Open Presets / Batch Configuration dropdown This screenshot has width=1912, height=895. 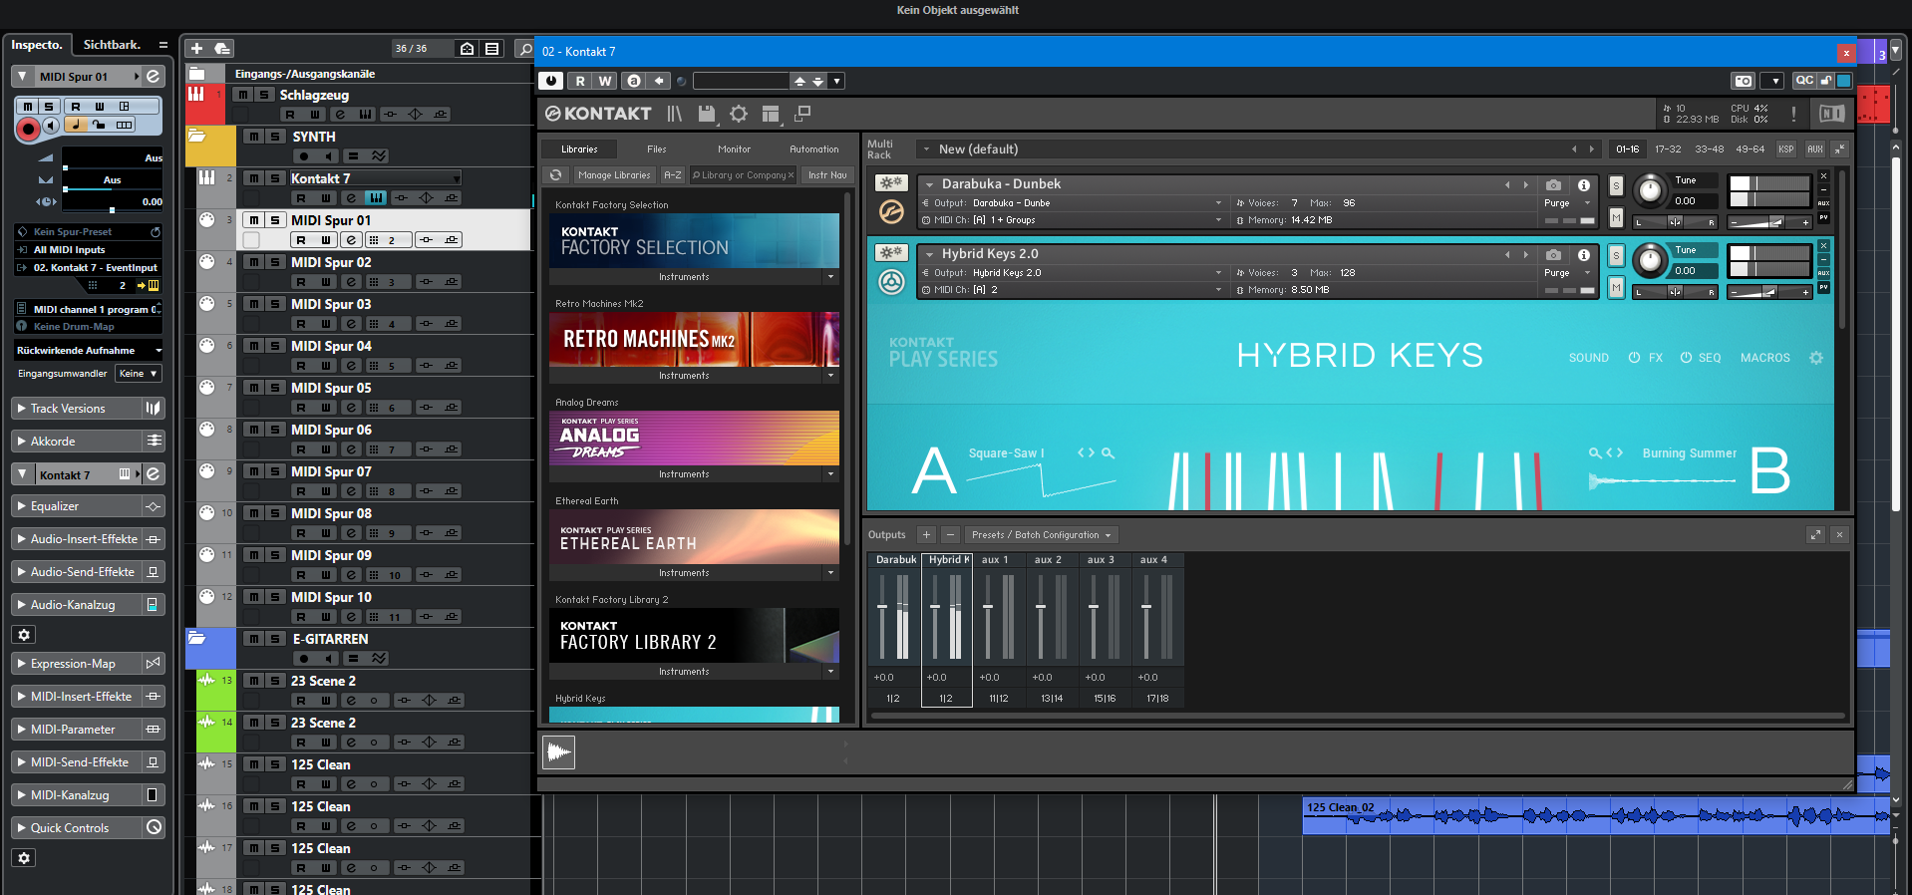coord(1041,535)
